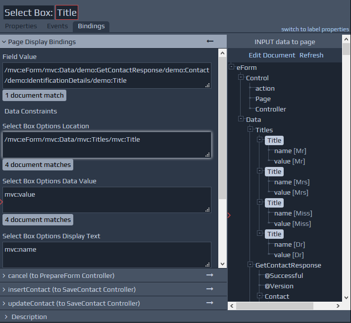351x323 pixels.
Task: Click the bindings panel vertical scrollbar thumb
Action: [222, 128]
